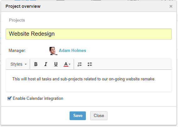This screenshot has width=178, height=127.
Task: Open Adam Holmes manager profile link
Action: click(x=72, y=51)
